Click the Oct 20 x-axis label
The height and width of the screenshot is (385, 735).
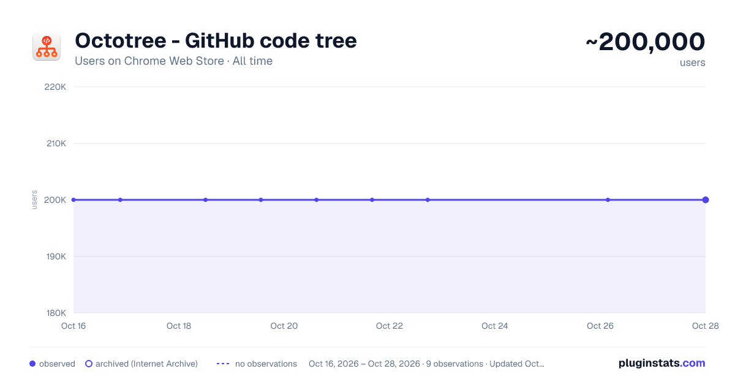click(x=284, y=326)
